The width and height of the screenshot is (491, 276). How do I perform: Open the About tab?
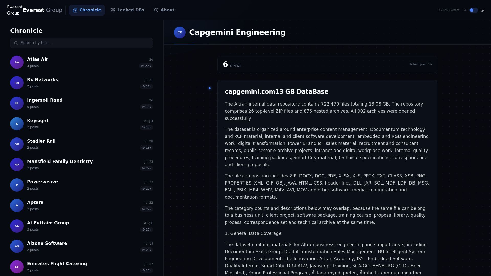tap(164, 10)
